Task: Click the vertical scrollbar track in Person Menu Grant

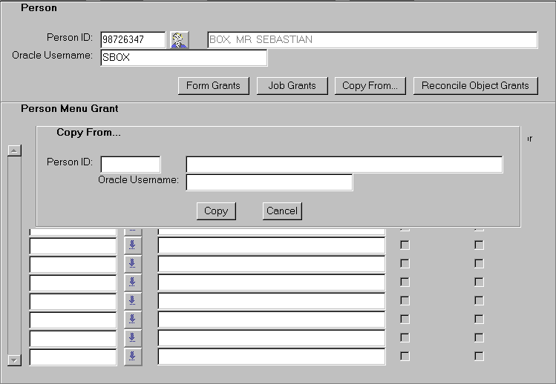Action: [13, 252]
